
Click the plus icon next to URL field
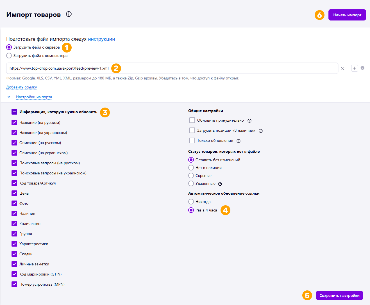coord(355,68)
